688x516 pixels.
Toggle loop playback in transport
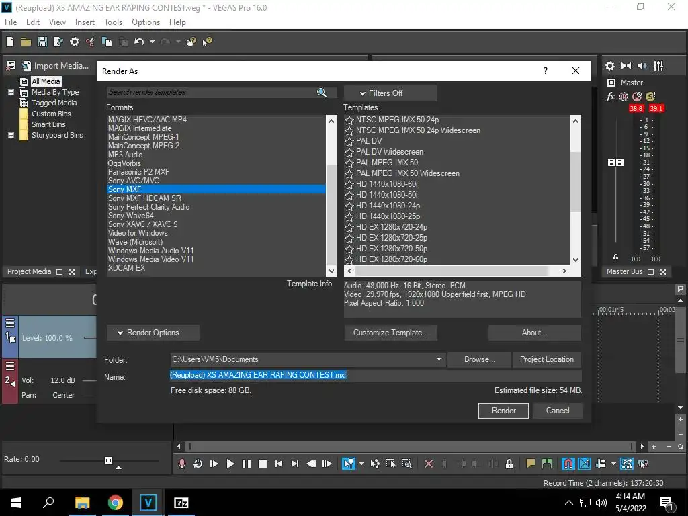pos(198,464)
